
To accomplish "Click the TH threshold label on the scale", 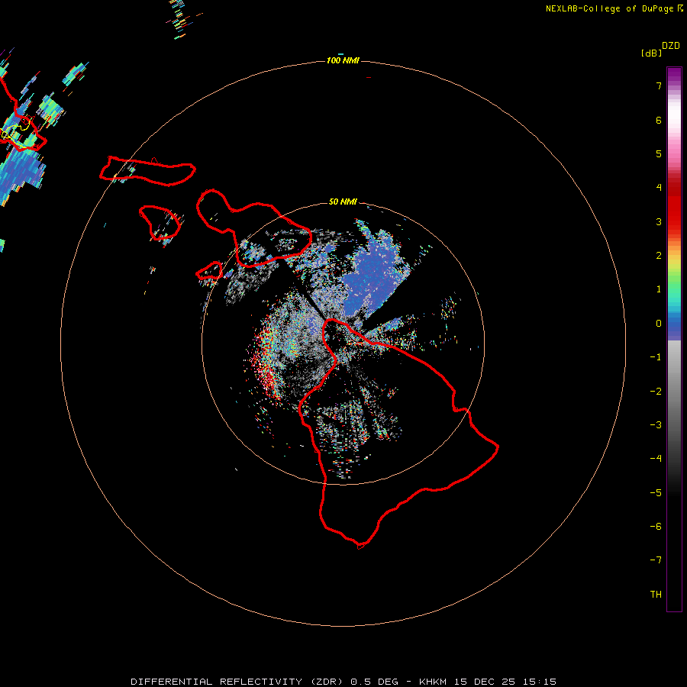I will pos(656,595).
